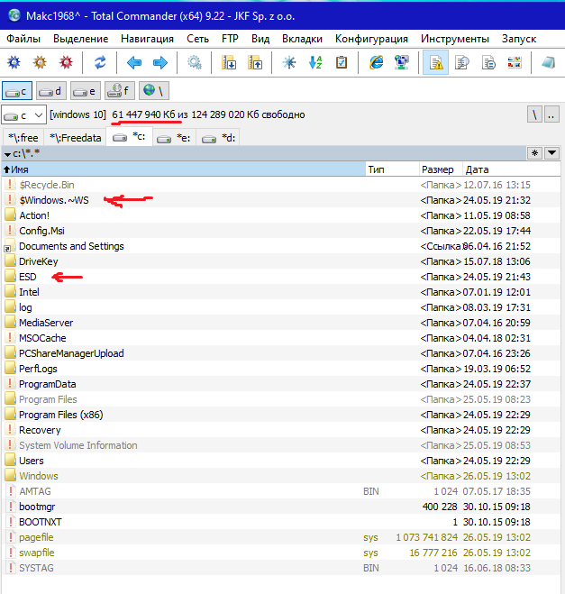Screen dimensions: 565x594
Task: Click the clipboard checklist icon
Action: [342, 62]
